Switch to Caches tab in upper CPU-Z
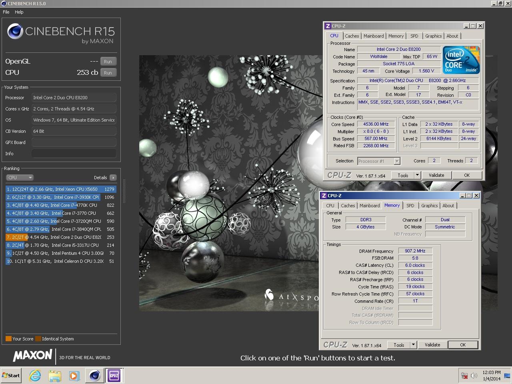This screenshot has height=384, width=512. (x=352, y=36)
